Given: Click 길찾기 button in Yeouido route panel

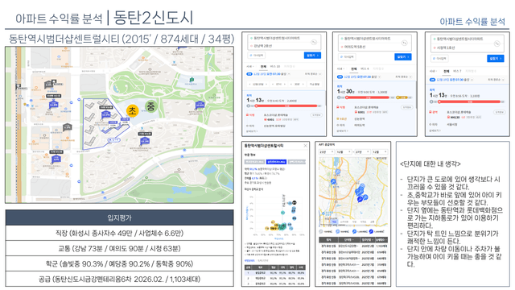Looking at the screenshot, I should pyautogui.click(x=402, y=57).
